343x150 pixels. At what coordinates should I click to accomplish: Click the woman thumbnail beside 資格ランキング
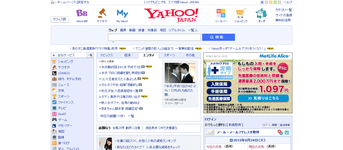coord(106,144)
